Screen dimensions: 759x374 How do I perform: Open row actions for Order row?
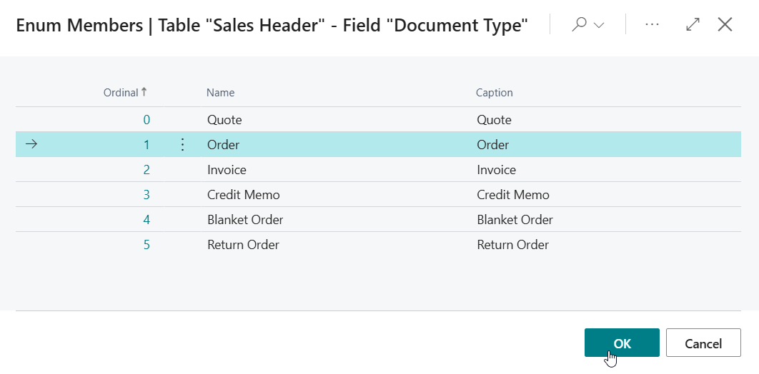pos(182,145)
